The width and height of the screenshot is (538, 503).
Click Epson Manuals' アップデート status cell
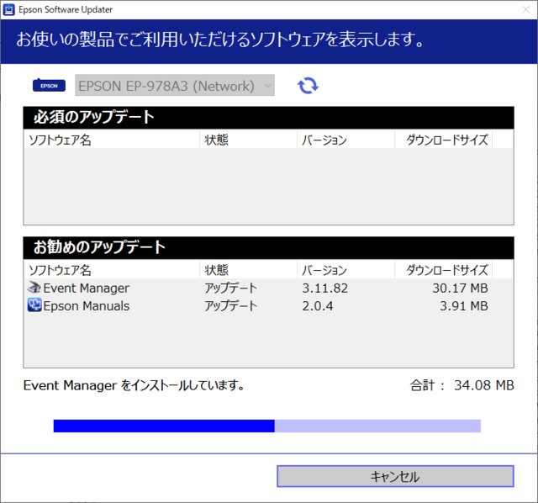(x=231, y=306)
